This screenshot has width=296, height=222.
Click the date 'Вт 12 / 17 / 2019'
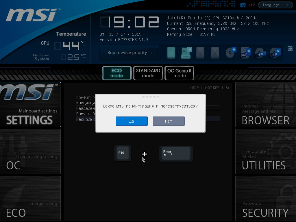[x=121, y=34]
